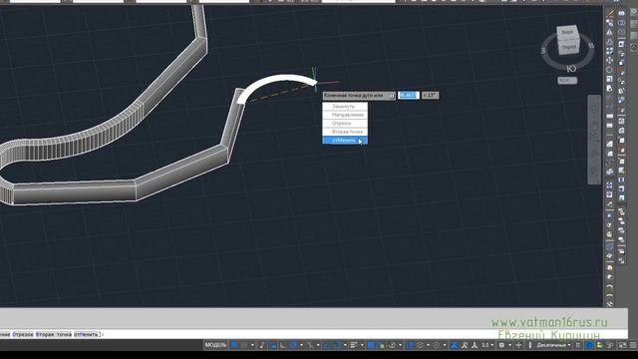Toggle the Grid display in status bar

pos(234,345)
